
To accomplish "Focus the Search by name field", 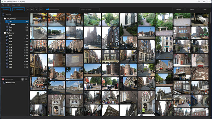I will [89, 9].
